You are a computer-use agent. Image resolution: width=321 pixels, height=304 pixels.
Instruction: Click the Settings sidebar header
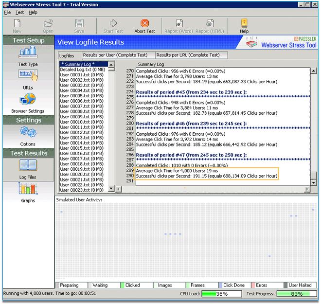tap(29, 120)
